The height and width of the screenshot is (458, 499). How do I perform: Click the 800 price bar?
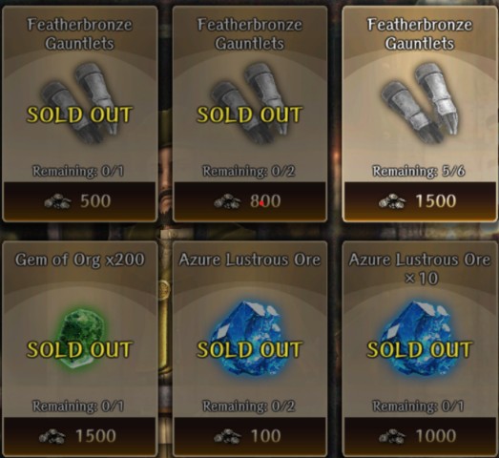(x=250, y=201)
